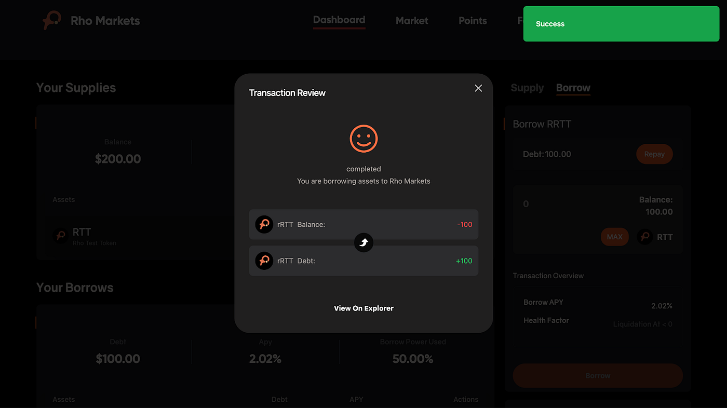Open the Dashboard navigation item
This screenshot has height=408, width=727.
click(339, 20)
